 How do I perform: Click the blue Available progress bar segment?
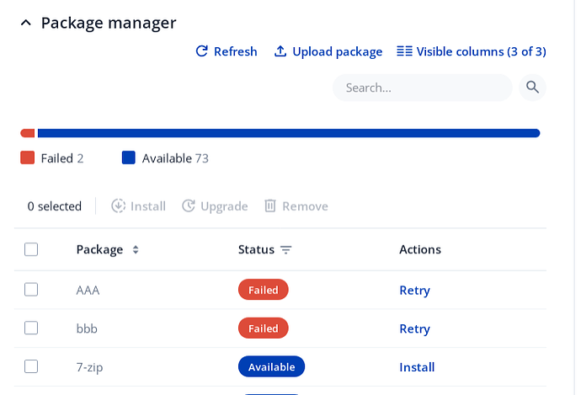tap(288, 133)
